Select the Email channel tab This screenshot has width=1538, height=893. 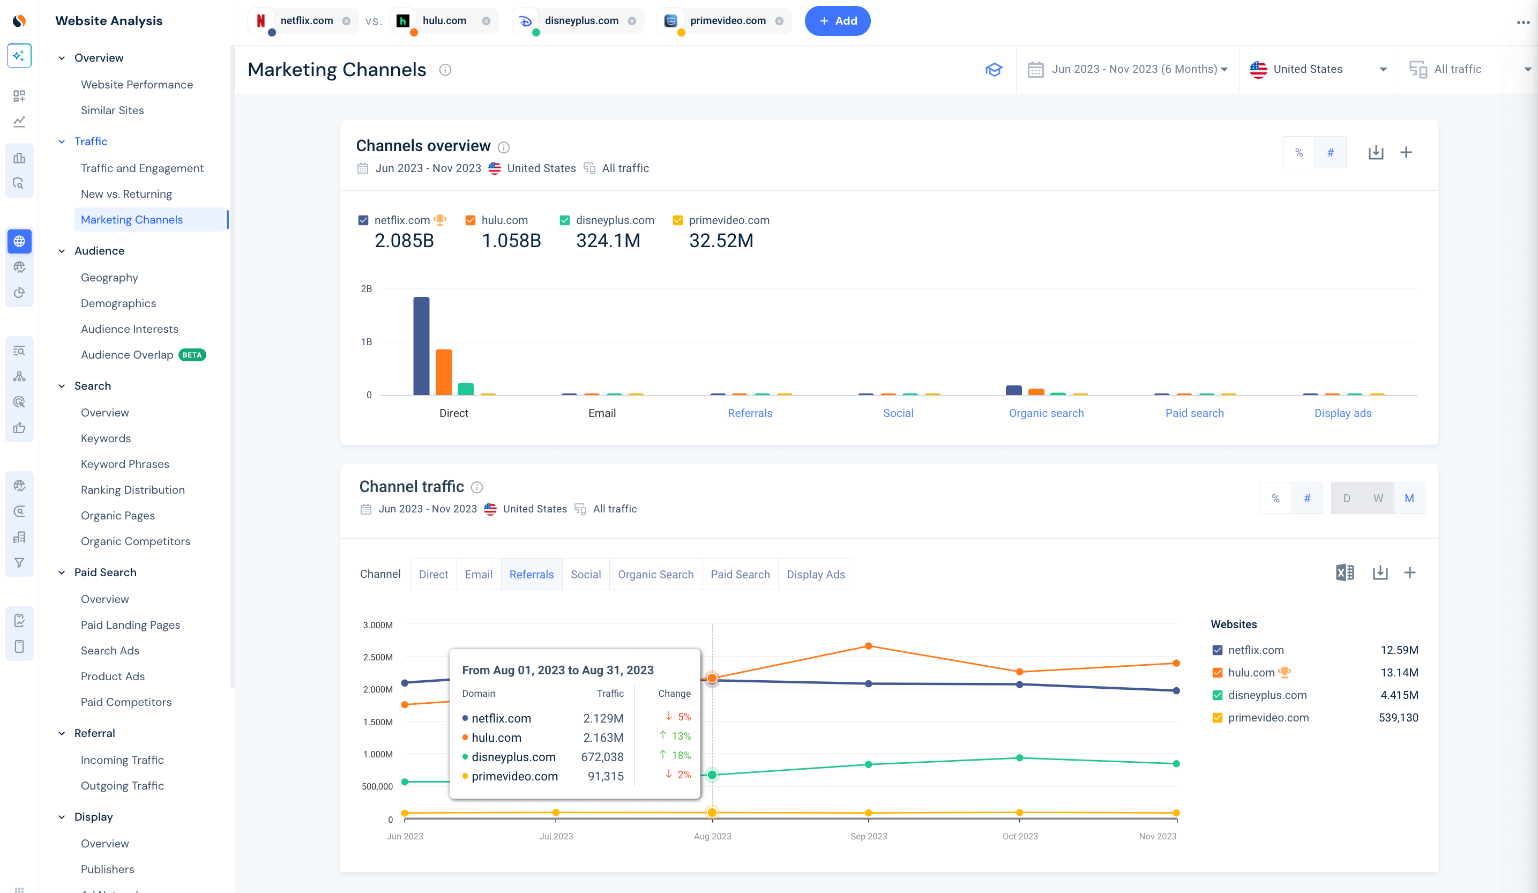[479, 575]
